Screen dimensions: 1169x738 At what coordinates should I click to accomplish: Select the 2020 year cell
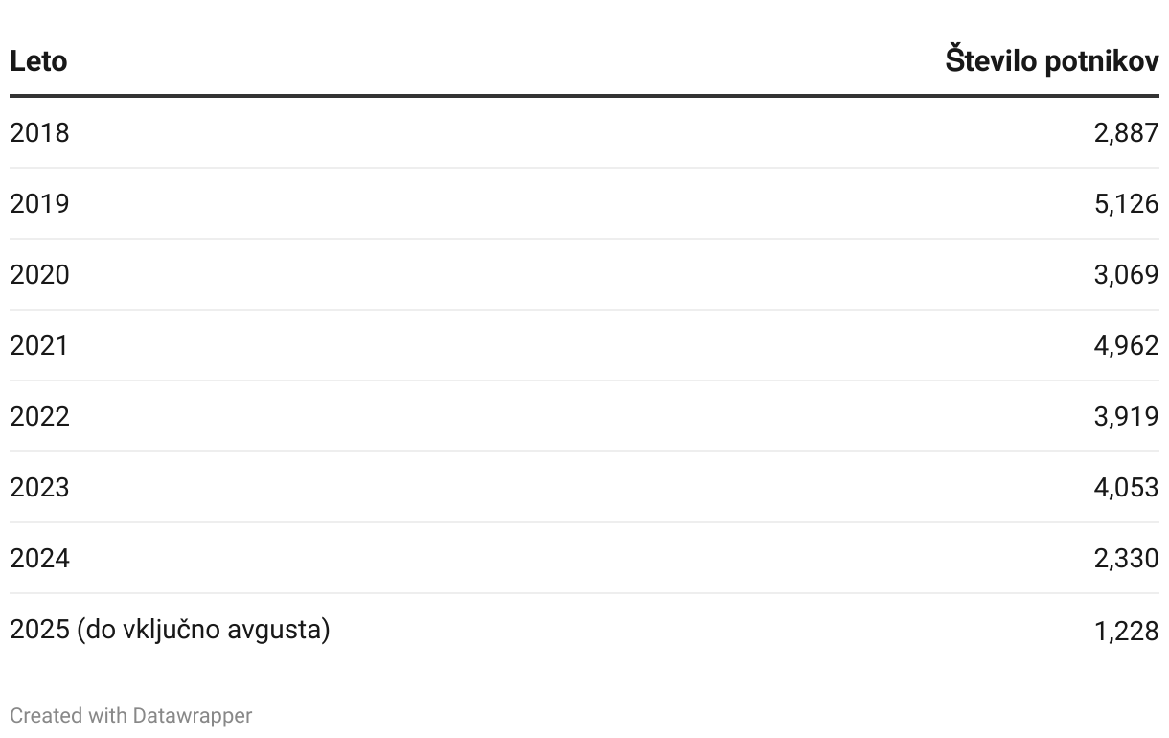click(x=39, y=274)
